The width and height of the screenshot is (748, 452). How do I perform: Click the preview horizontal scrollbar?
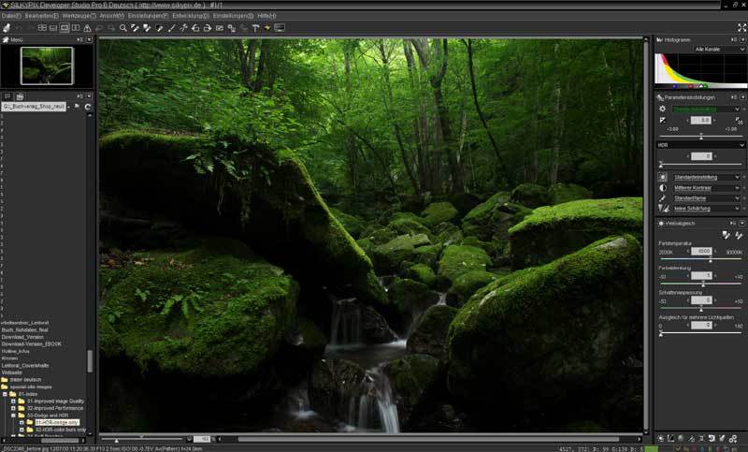point(428,439)
